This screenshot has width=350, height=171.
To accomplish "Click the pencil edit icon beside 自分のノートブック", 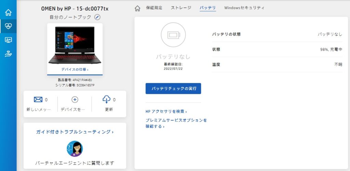I will click(97, 17).
